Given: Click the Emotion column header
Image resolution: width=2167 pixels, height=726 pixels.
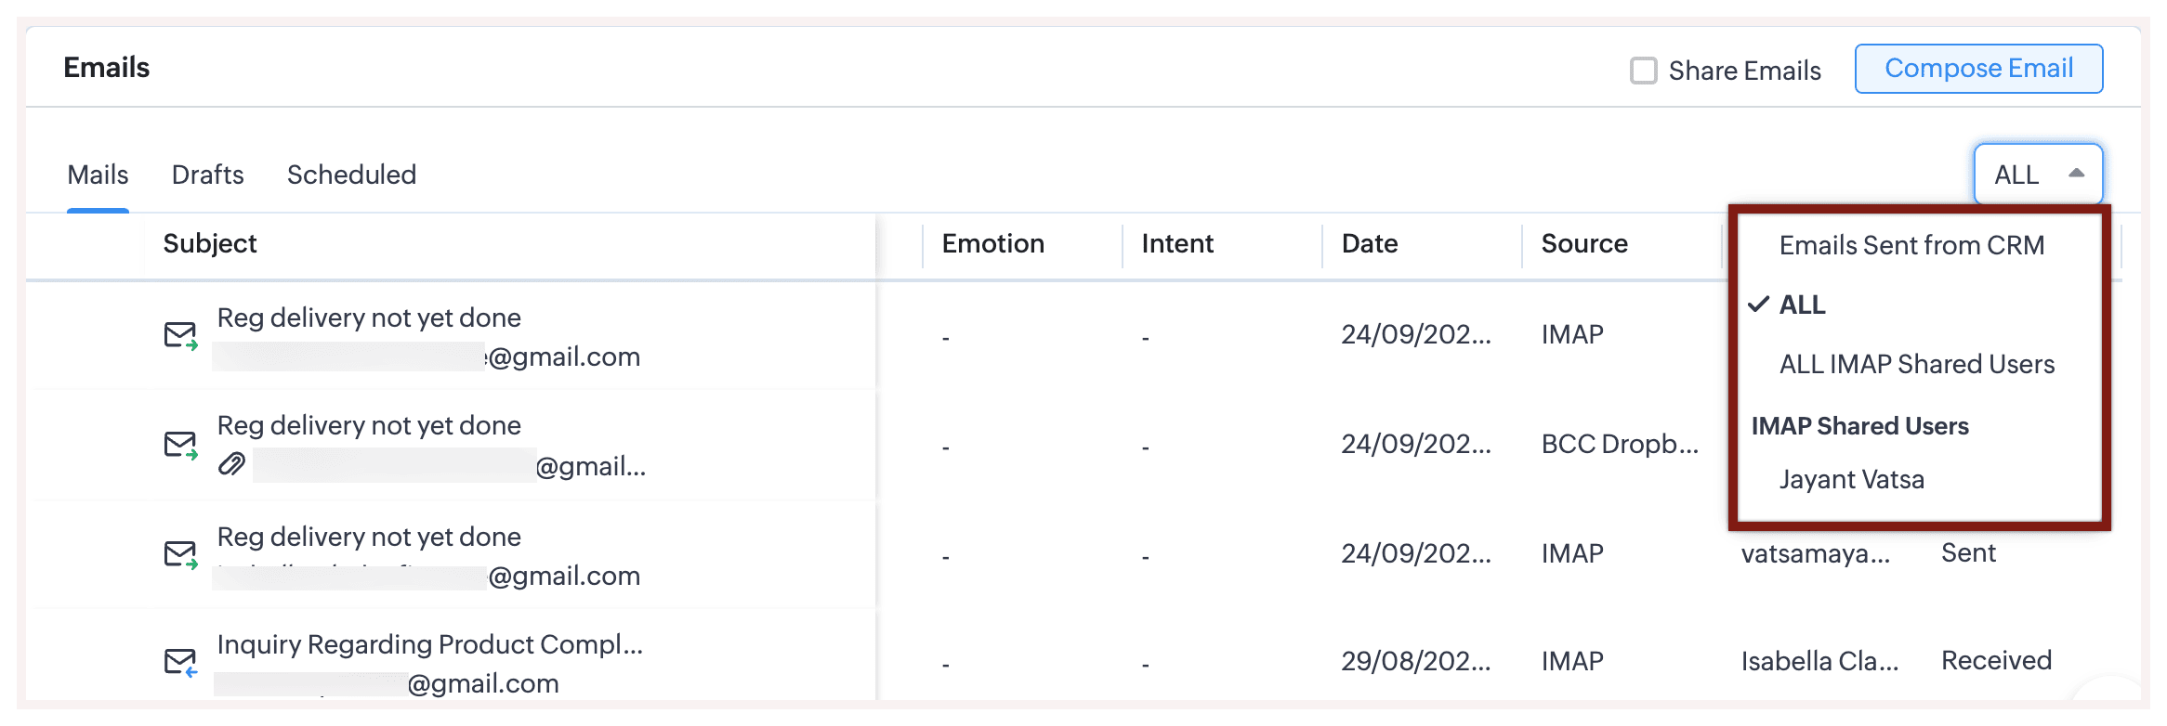Looking at the screenshot, I should point(992,243).
